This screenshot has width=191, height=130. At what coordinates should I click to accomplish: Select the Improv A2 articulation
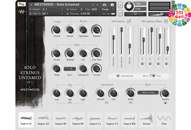tap(43, 120)
